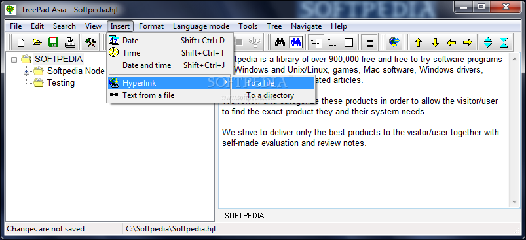Screen dimensions: 526x240
Task: Open the Help menu
Action: 339,26
